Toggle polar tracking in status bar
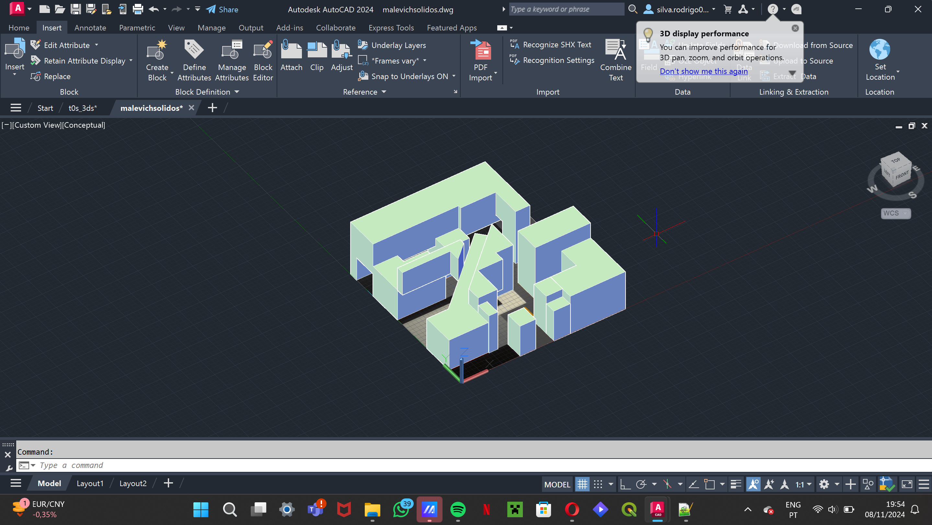This screenshot has height=525, width=932. (641, 484)
